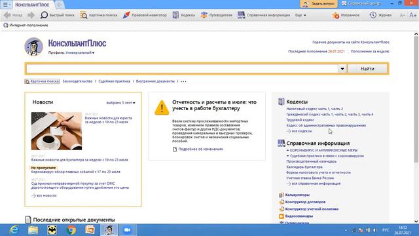The height and width of the screenshot is (236, 419).
Task: Open Google Chrome from the taskbar
Action: [71, 230]
